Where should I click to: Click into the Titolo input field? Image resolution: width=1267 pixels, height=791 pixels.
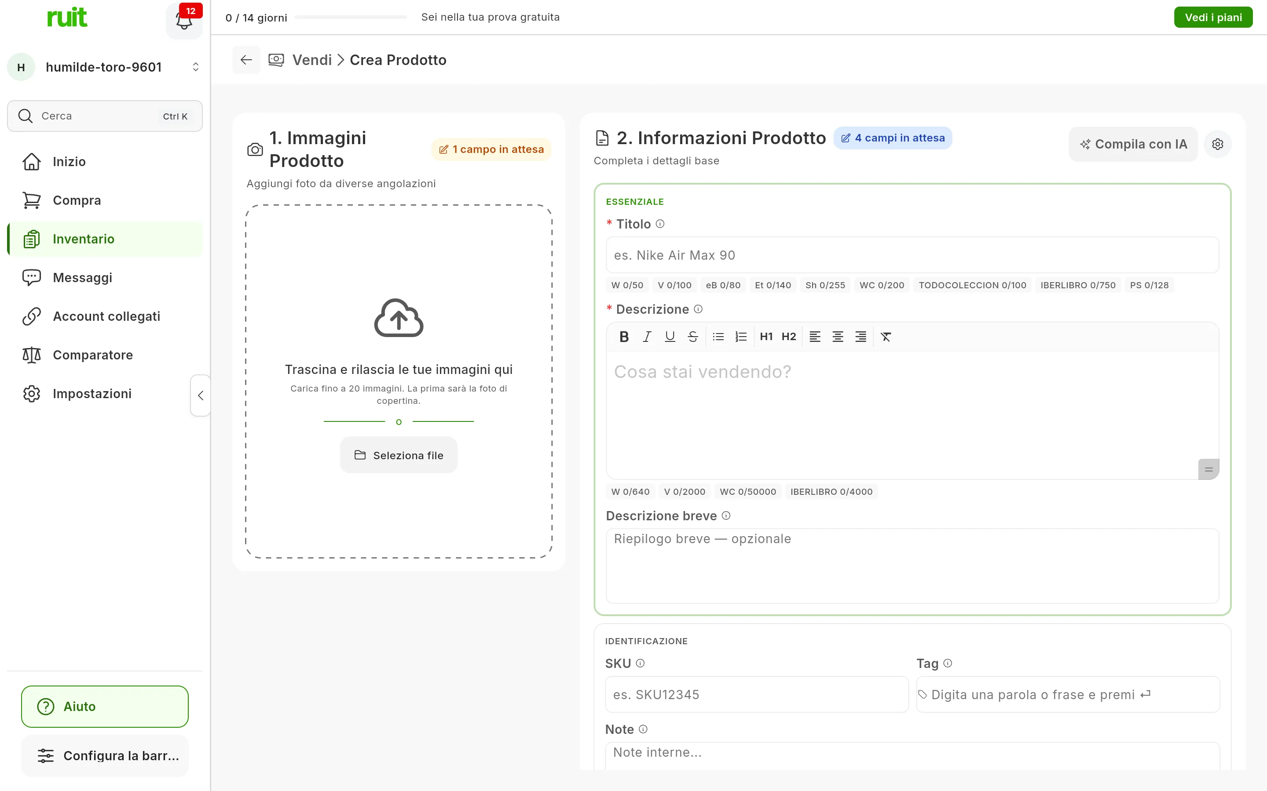[x=912, y=255]
